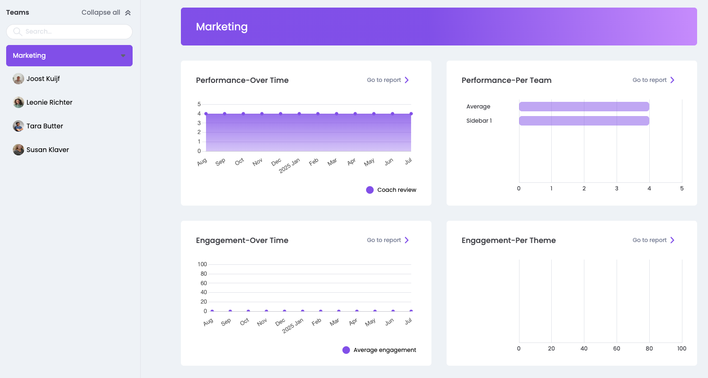This screenshot has height=378, width=708.
Task: Click the search magnifier icon
Action: 18,32
